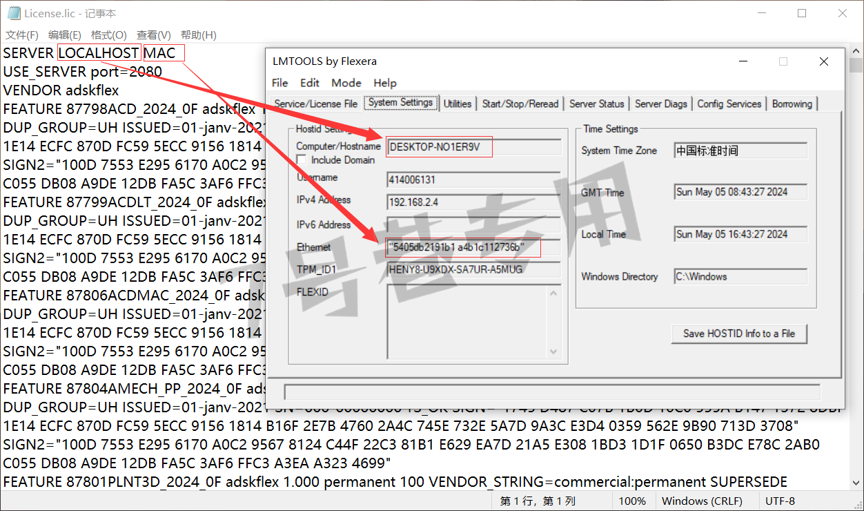
Task: Click the FEATURE 87799ACDLT_2024_0F line
Action: tap(135, 202)
